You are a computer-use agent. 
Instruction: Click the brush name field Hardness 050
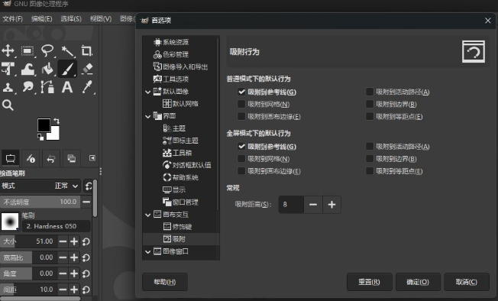click(x=56, y=226)
